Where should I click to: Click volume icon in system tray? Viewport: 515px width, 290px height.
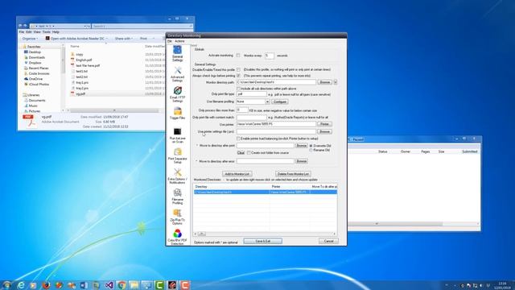(x=481, y=285)
